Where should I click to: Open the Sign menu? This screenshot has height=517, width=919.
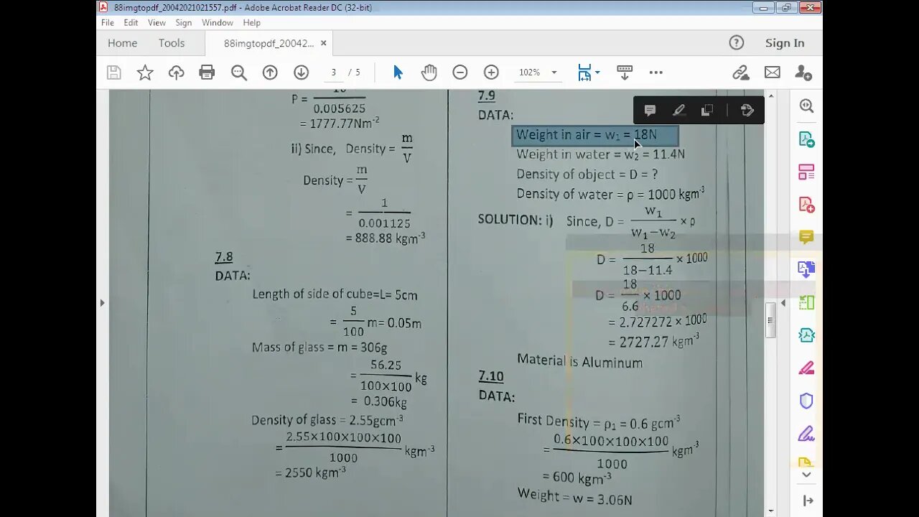184,22
